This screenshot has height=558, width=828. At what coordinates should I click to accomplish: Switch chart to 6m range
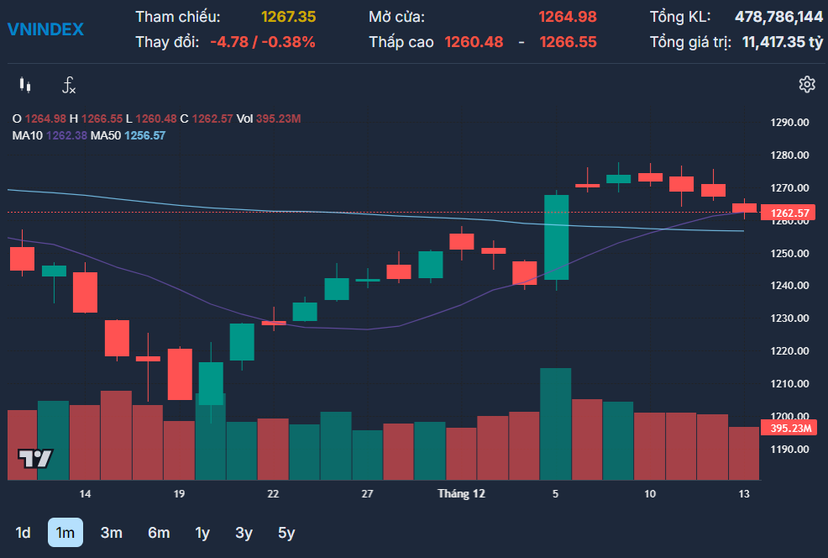[x=158, y=533]
